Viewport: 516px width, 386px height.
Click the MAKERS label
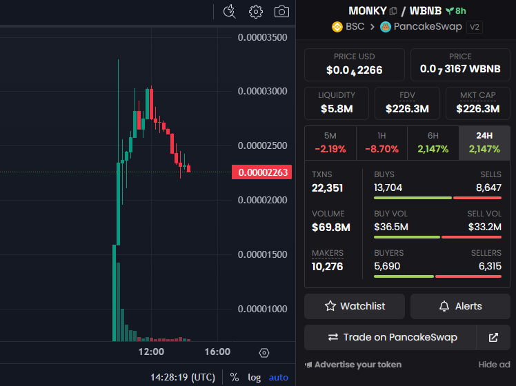(x=328, y=253)
